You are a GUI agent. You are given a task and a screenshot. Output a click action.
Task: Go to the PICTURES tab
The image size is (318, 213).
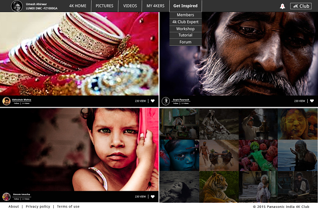pos(104,6)
